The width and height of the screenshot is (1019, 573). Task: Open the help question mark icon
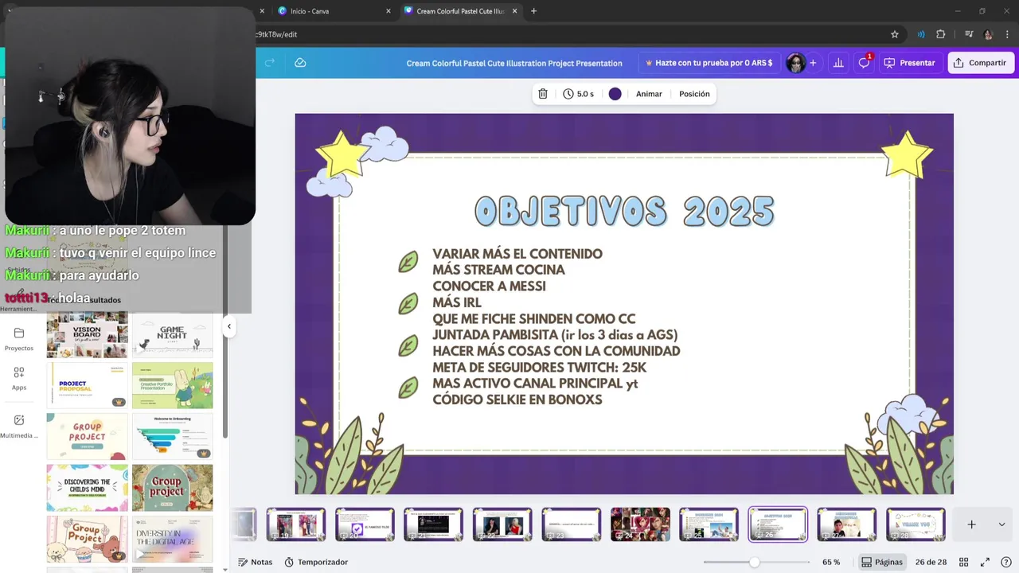[1006, 562]
